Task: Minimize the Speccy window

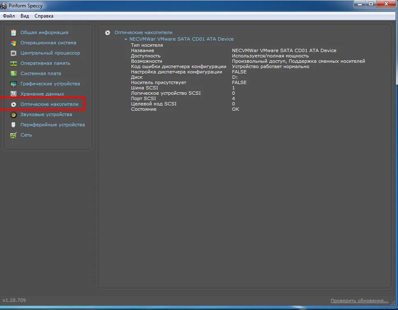Action: tap(359, 4)
